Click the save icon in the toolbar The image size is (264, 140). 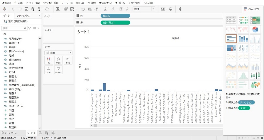[x=26, y=9]
